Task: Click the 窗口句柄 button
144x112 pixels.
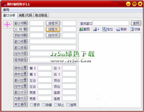Action: point(21,23)
